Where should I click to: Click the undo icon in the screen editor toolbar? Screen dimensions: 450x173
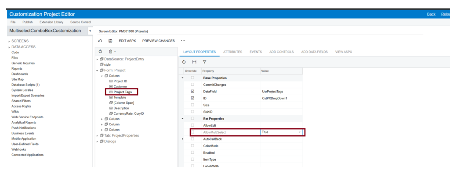(100, 41)
